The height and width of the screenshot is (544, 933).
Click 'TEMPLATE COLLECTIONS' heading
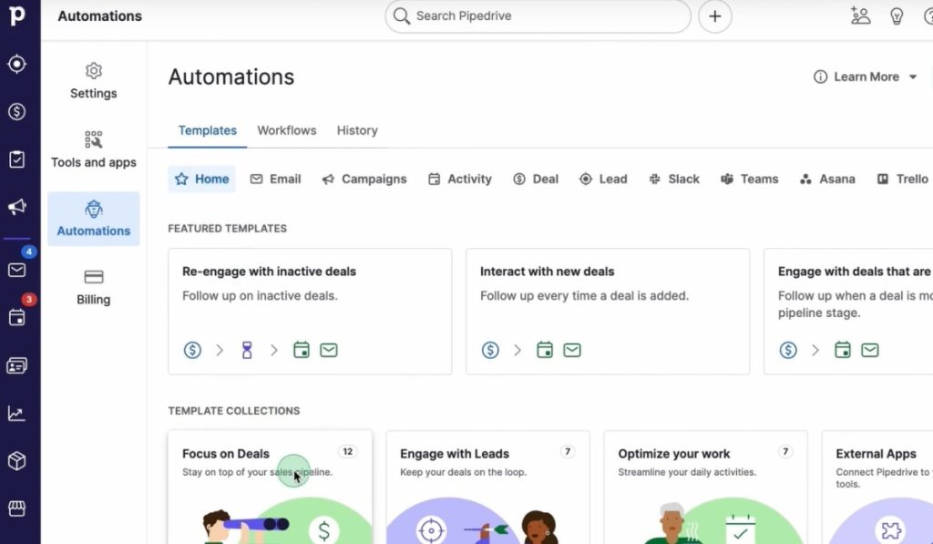[234, 411]
